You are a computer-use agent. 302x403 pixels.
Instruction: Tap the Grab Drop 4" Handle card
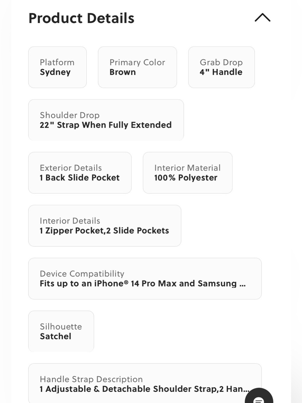pos(221,67)
